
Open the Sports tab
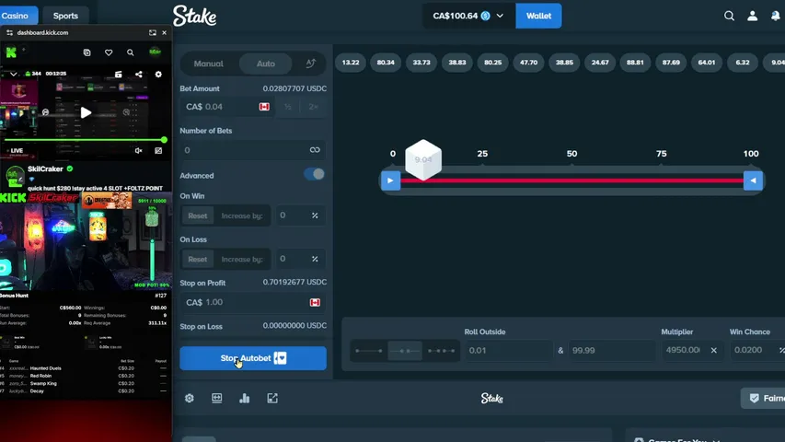(65, 16)
